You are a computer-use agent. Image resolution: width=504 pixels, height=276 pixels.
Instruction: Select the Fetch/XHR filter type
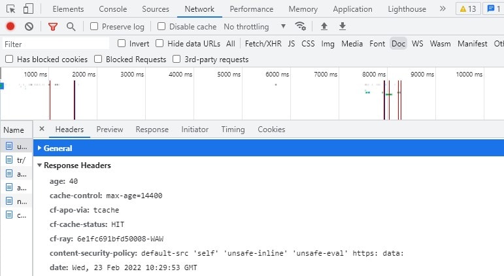[x=263, y=43]
